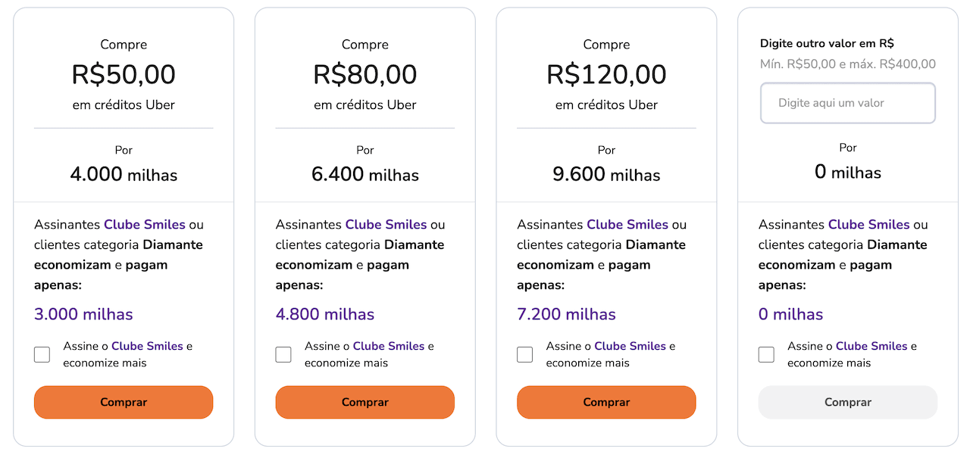Follow 'Assine o Clube Smiles' link in R$50,00 card

coord(147,346)
